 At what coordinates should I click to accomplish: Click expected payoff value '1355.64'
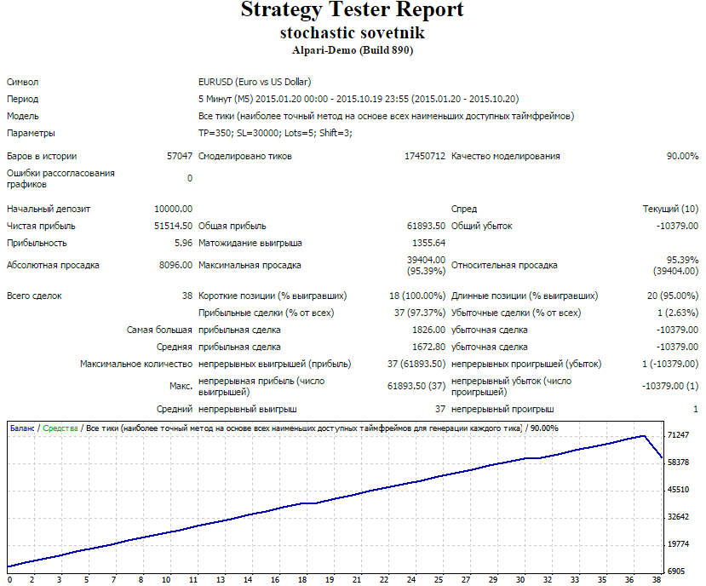coord(428,244)
